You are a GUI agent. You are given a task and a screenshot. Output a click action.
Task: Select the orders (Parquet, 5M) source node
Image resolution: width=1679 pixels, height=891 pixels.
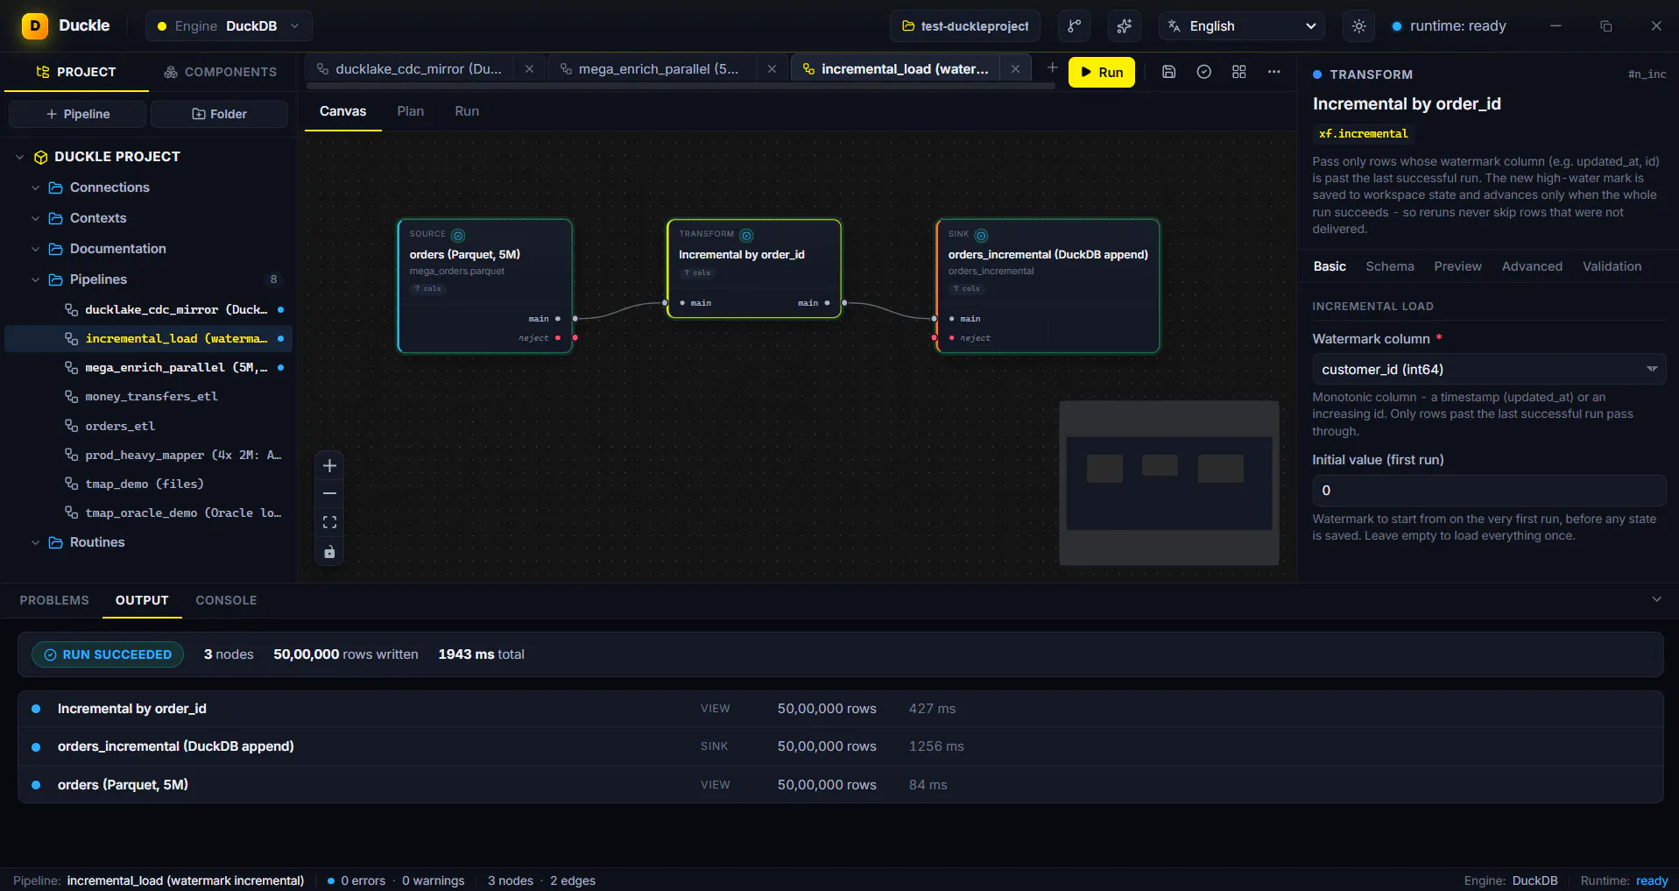click(x=485, y=286)
